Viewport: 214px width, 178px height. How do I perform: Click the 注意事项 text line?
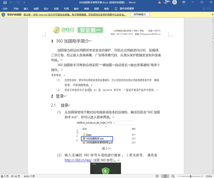tap(57, 75)
